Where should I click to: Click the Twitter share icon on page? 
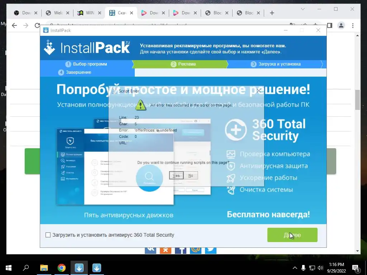210,251
